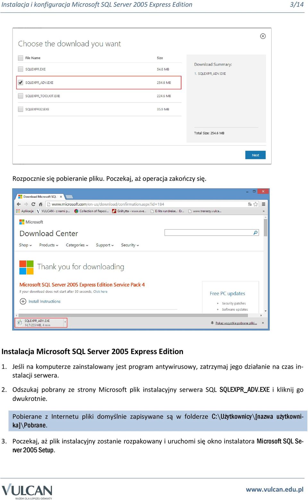The width and height of the screenshot is (308, 500).
Task: Click the browser address bar URL
Action: 108,204
